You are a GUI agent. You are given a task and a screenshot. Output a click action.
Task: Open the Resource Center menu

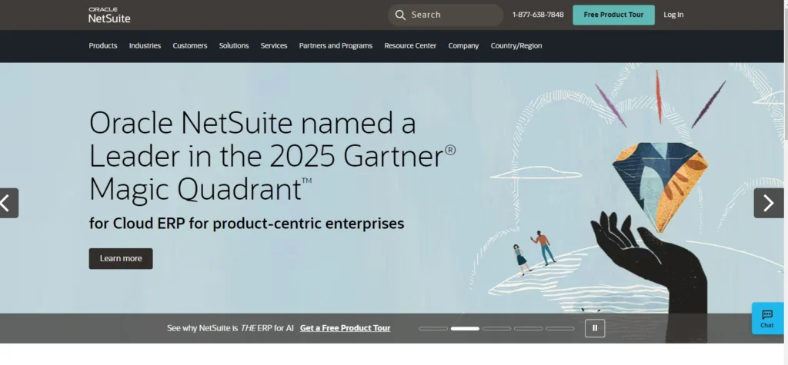point(410,45)
